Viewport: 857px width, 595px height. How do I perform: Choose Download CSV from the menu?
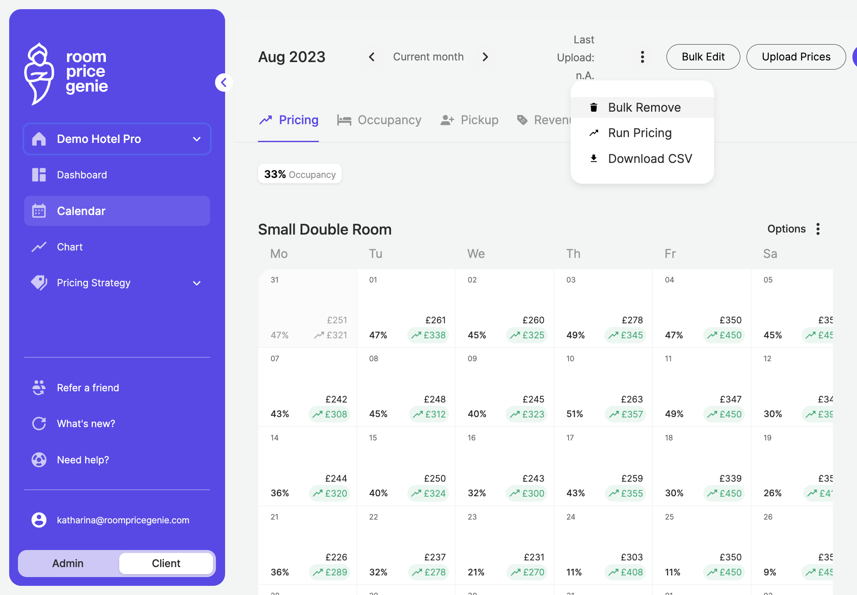[642, 158]
